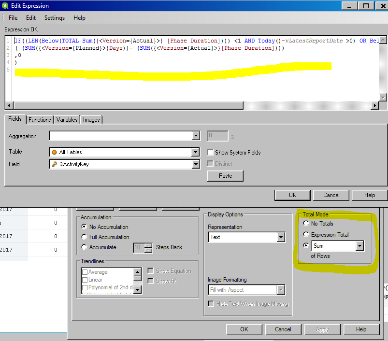Image resolution: width=388 pixels, height=341 pixels.
Task: Select Expression Total radio button
Action: pos(306,234)
